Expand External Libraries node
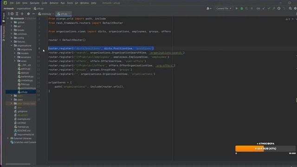 [x=8, y=138]
